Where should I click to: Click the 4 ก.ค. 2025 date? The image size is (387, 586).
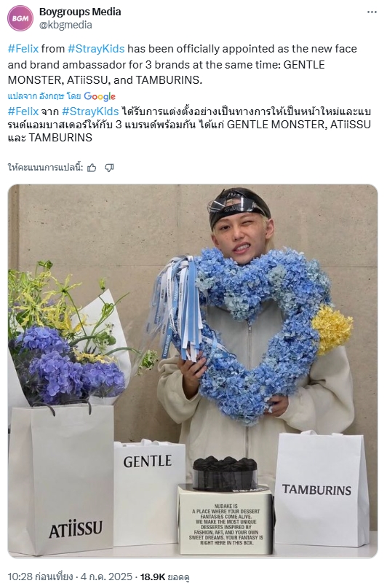coord(106,577)
